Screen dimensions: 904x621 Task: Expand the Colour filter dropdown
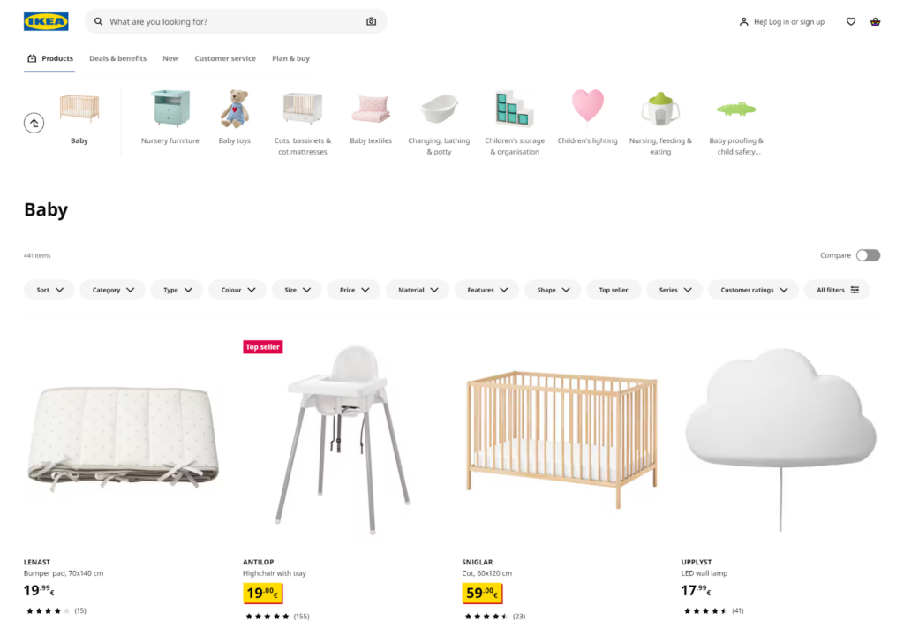pos(237,290)
